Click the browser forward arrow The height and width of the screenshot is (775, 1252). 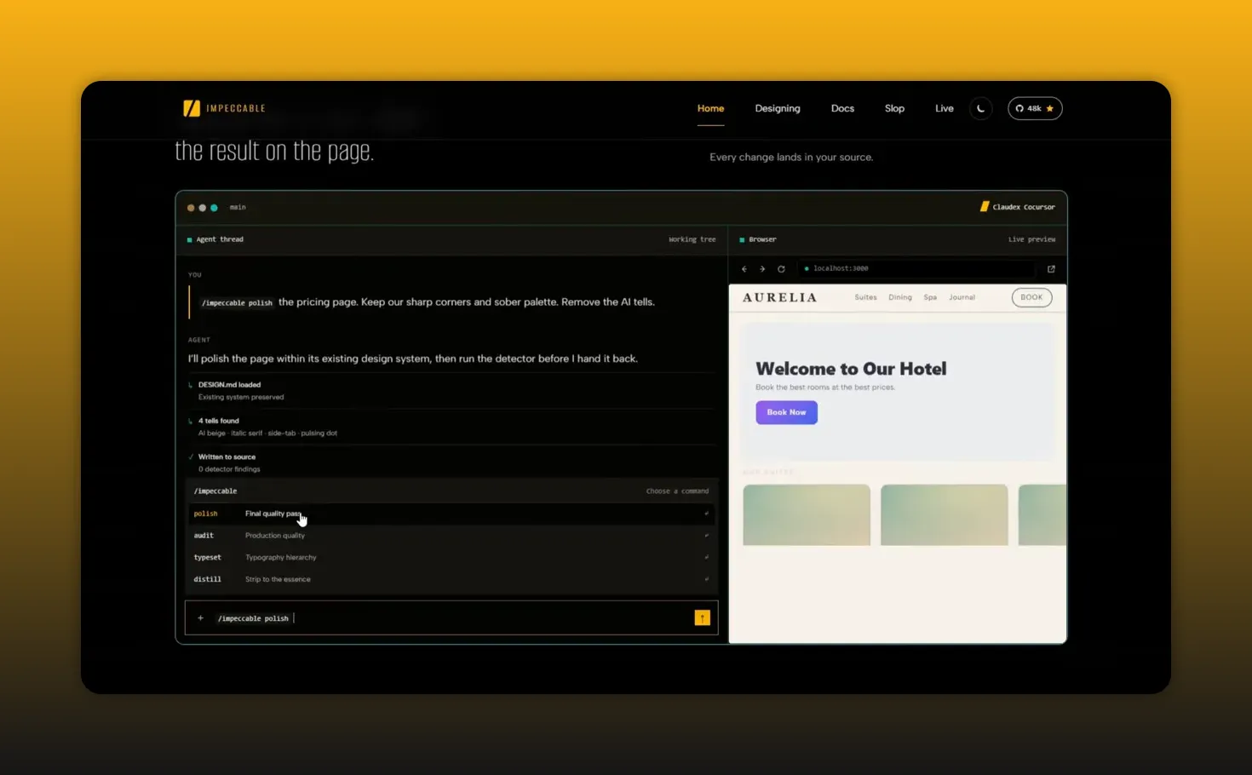[x=762, y=269]
